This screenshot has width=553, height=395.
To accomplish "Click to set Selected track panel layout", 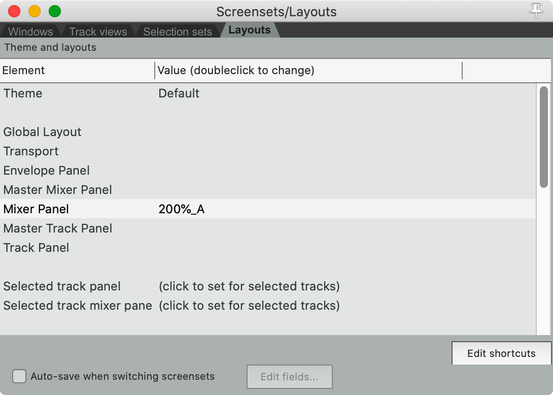I will [249, 286].
